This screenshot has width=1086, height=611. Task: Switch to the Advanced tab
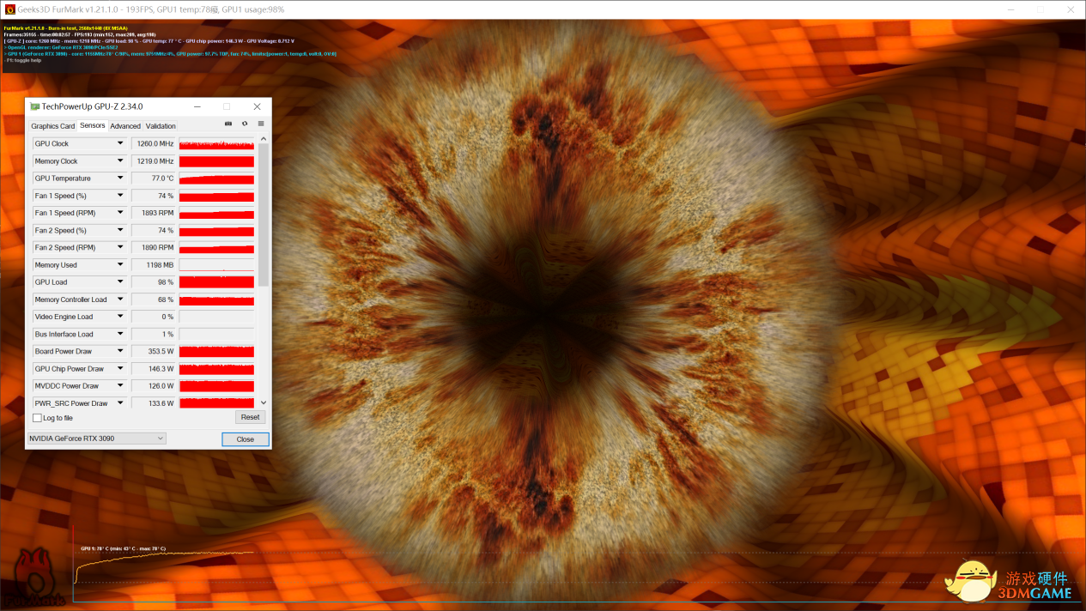[x=125, y=126]
